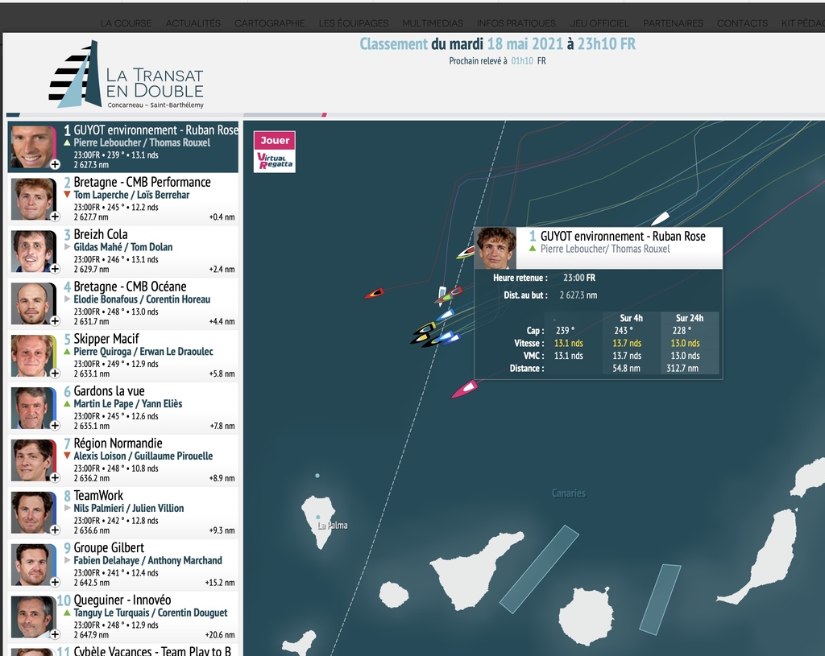Expand plus icon on Bretagne - CMB Performance
825x656 pixels.
(55, 217)
